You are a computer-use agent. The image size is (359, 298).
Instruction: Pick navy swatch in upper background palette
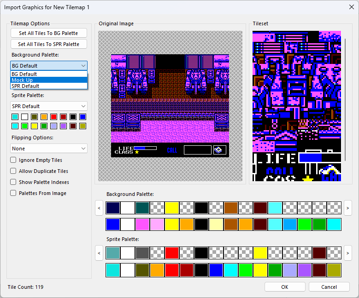coord(113,208)
